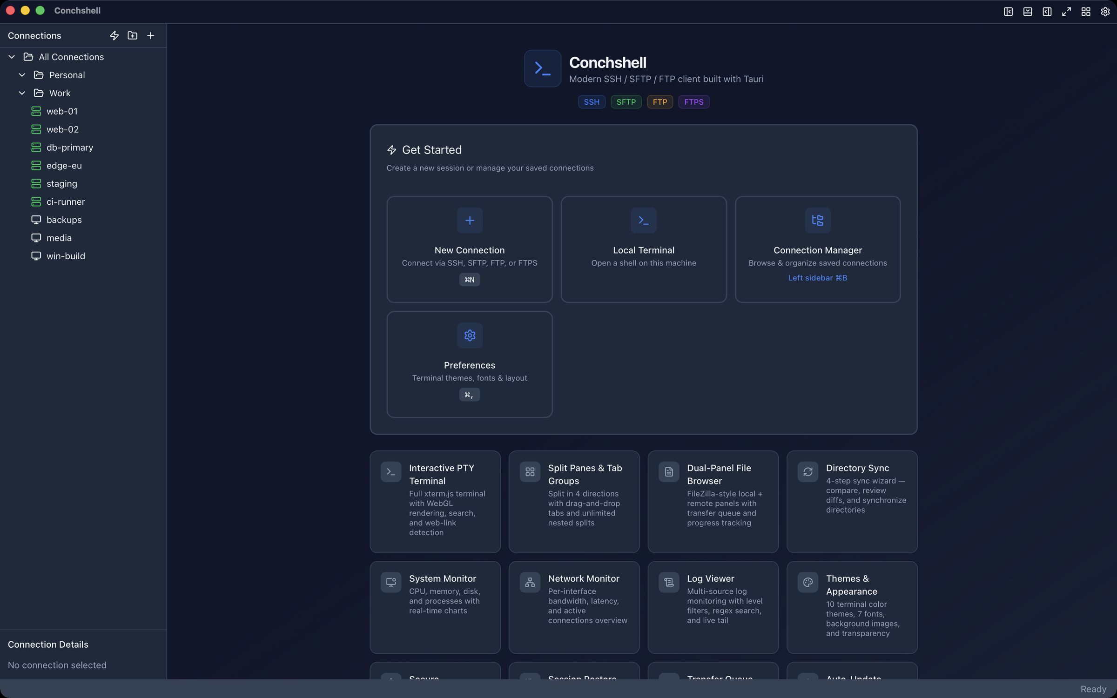
Task: Select the backups connection
Action: pyautogui.click(x=83, y=220)
